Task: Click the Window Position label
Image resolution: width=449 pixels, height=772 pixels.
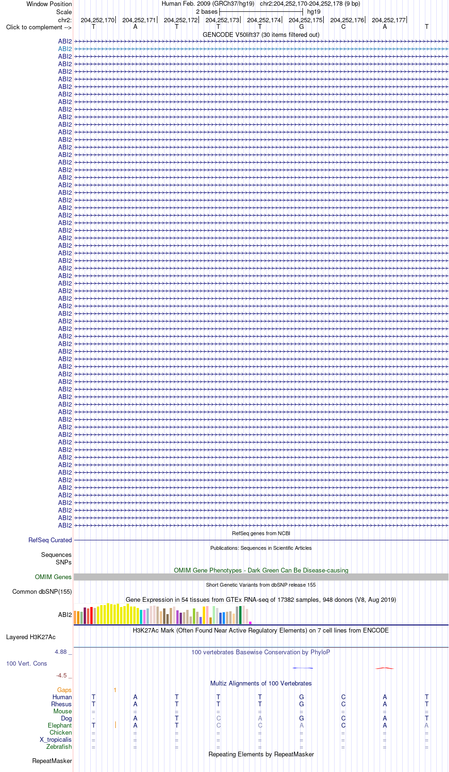Action: coord(49,4)
